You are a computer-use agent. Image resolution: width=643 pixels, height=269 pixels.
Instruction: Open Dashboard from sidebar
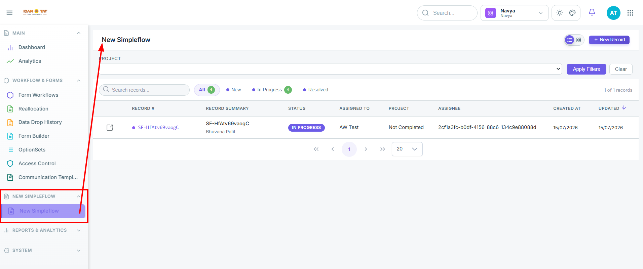32,47
